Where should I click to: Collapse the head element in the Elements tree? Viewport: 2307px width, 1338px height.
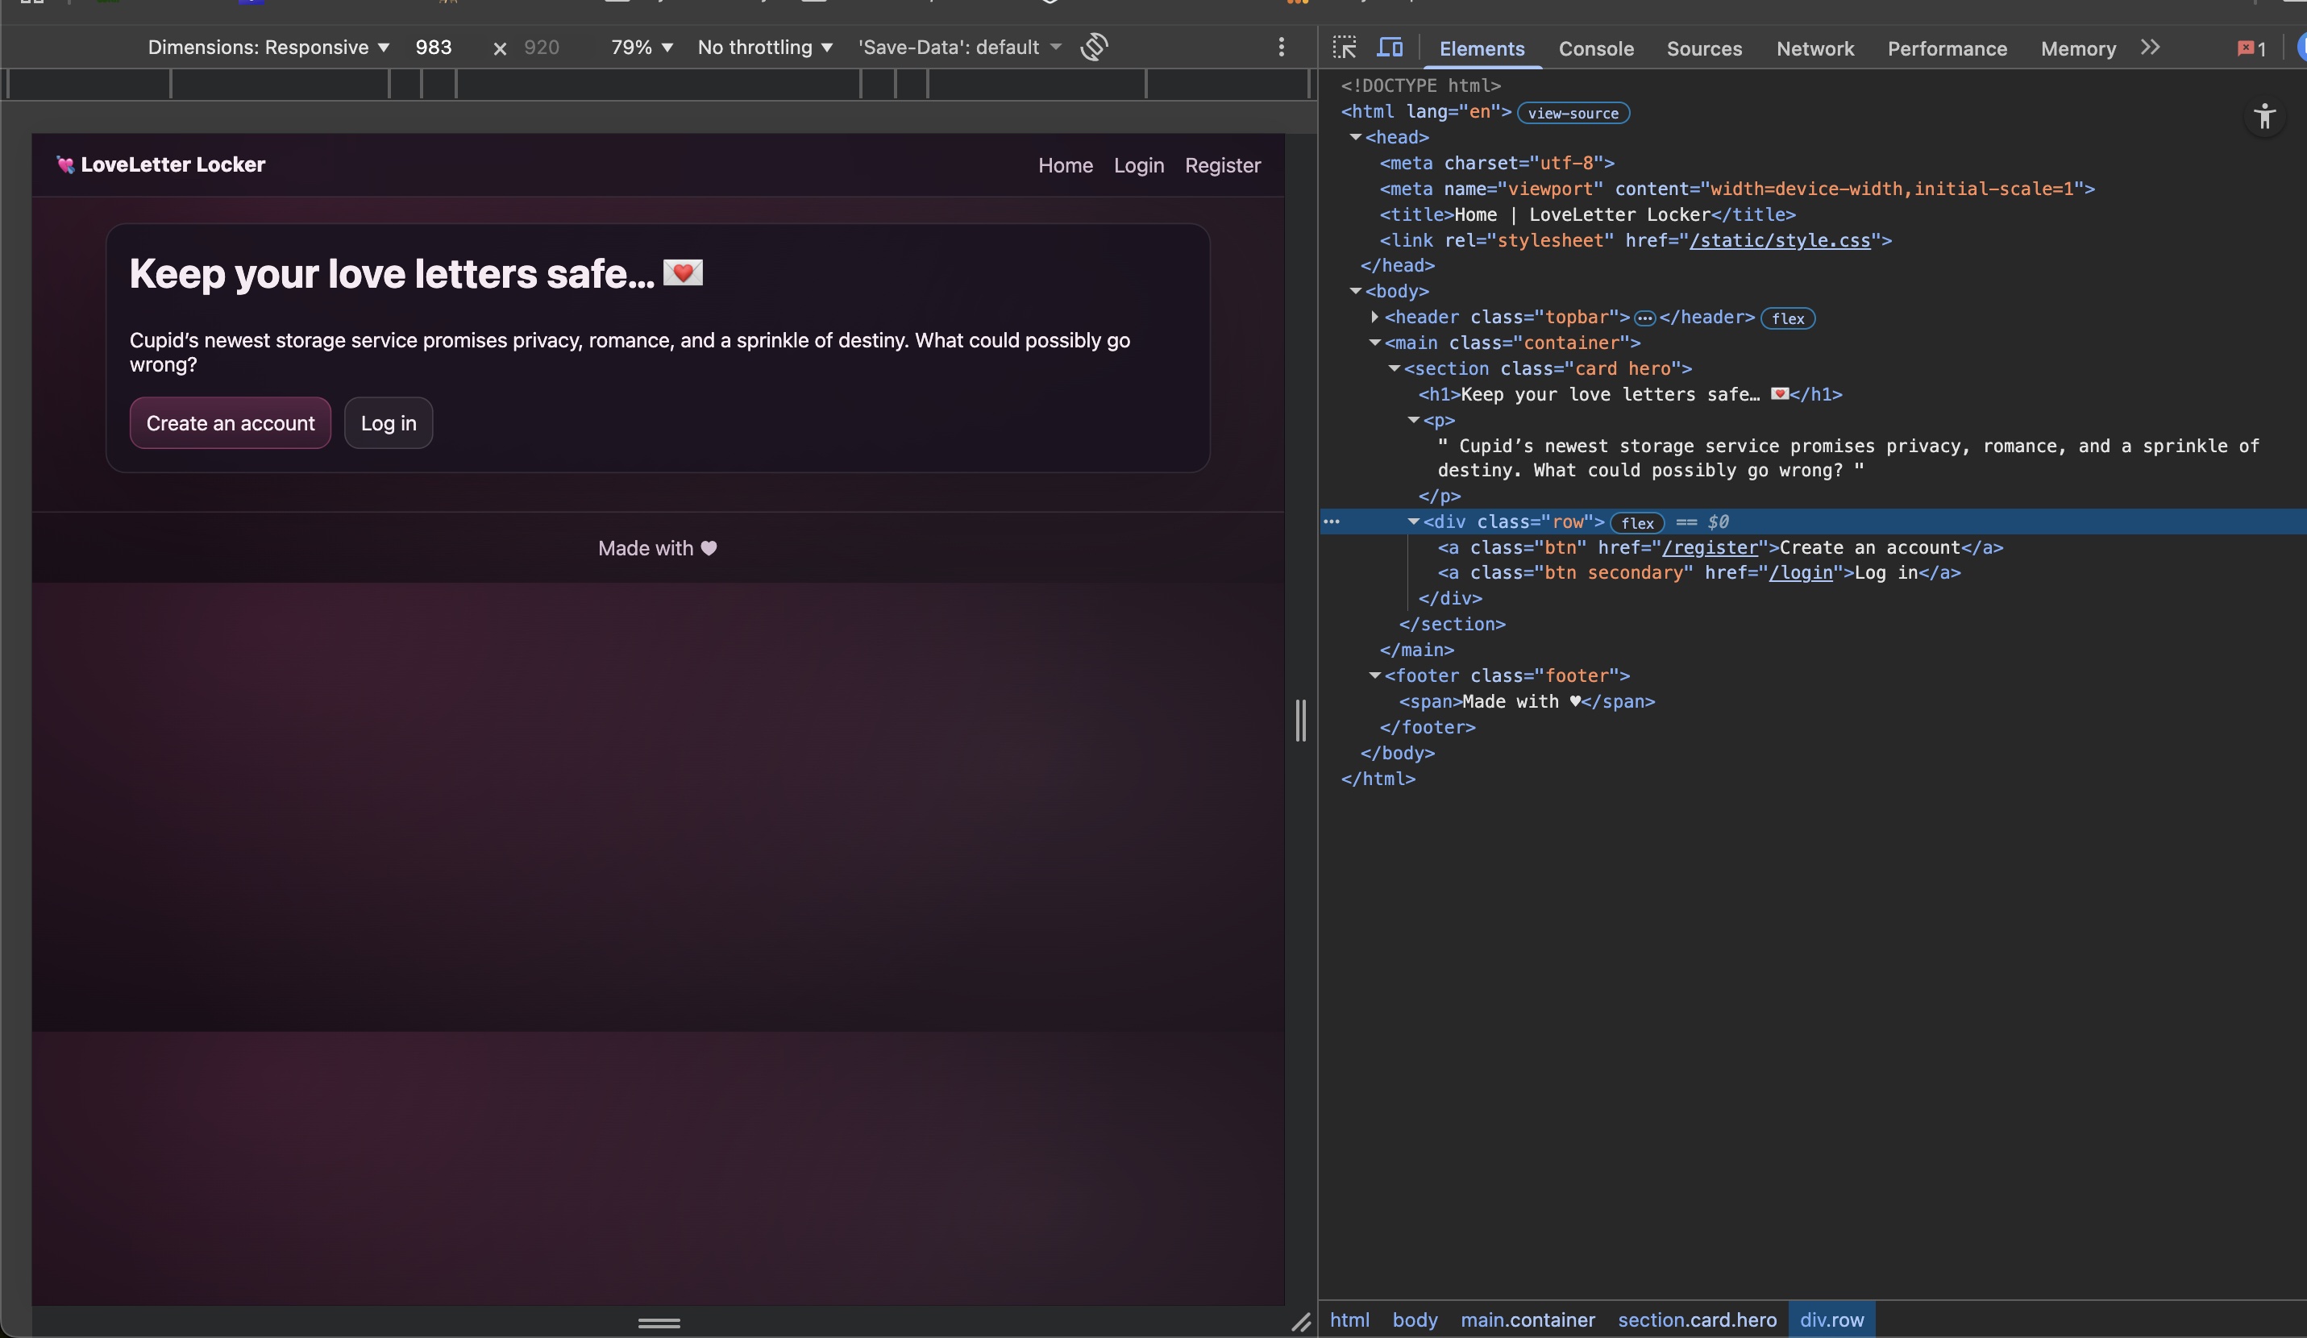[x=1357, y=137]
